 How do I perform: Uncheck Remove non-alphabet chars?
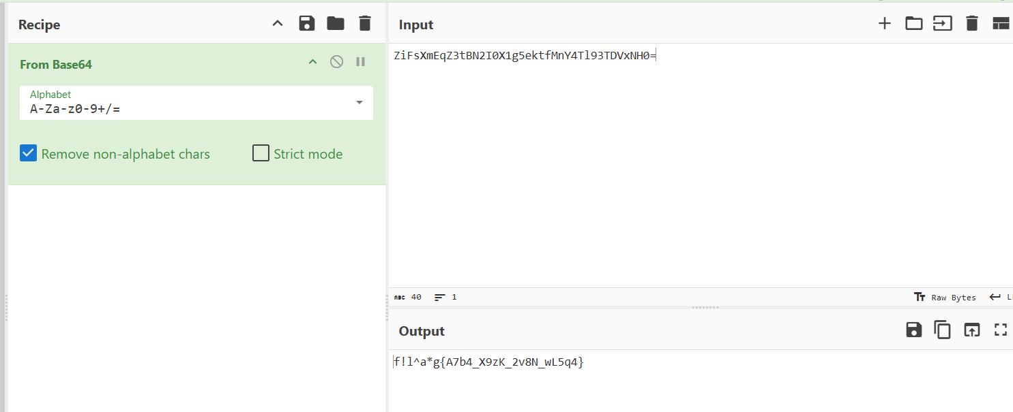pyautogui.click(x=28, y=153)
